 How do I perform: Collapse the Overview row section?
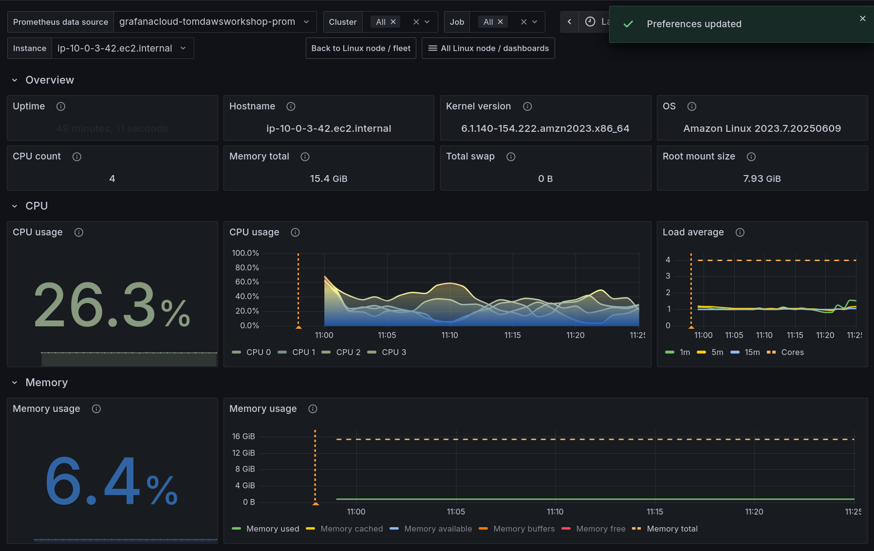[x=15, y=80]
